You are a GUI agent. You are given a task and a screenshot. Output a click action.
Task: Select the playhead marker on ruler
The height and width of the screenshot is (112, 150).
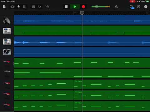[82, 13]
